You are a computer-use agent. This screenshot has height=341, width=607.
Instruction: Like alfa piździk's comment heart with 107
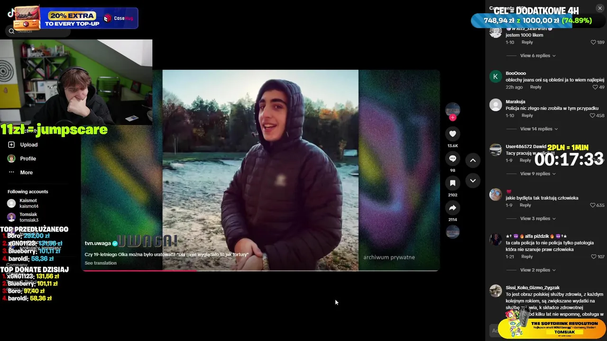594,257
